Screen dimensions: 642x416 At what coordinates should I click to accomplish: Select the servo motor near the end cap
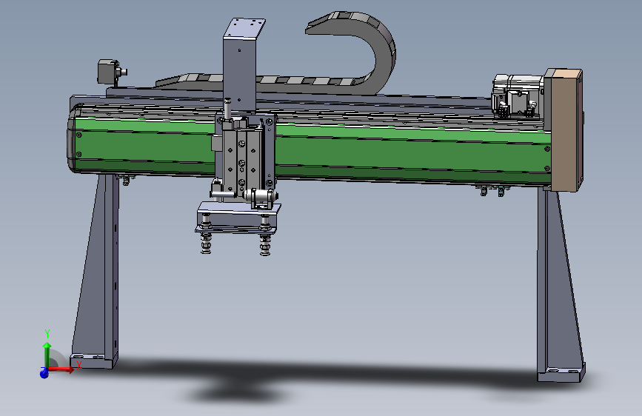[x=517, y=95]
